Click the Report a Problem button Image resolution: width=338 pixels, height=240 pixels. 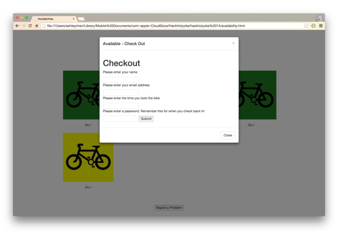[x=169, y=208]
